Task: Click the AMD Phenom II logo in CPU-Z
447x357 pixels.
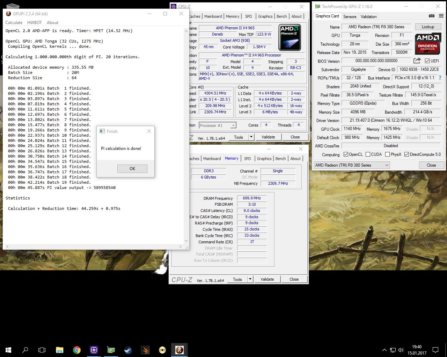Action: pyautogui.click(x=290, y=37)
